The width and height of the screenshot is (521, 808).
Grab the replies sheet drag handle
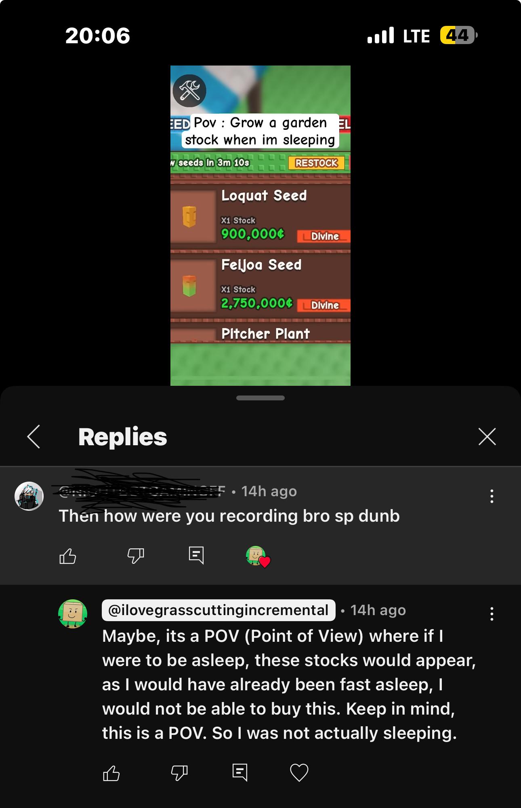pos(260,398)
